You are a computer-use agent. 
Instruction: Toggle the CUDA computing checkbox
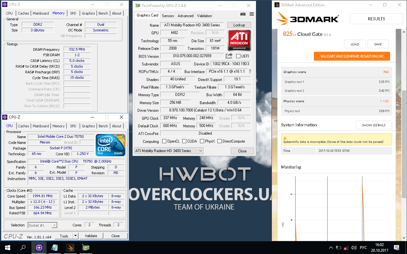point(184,141)
